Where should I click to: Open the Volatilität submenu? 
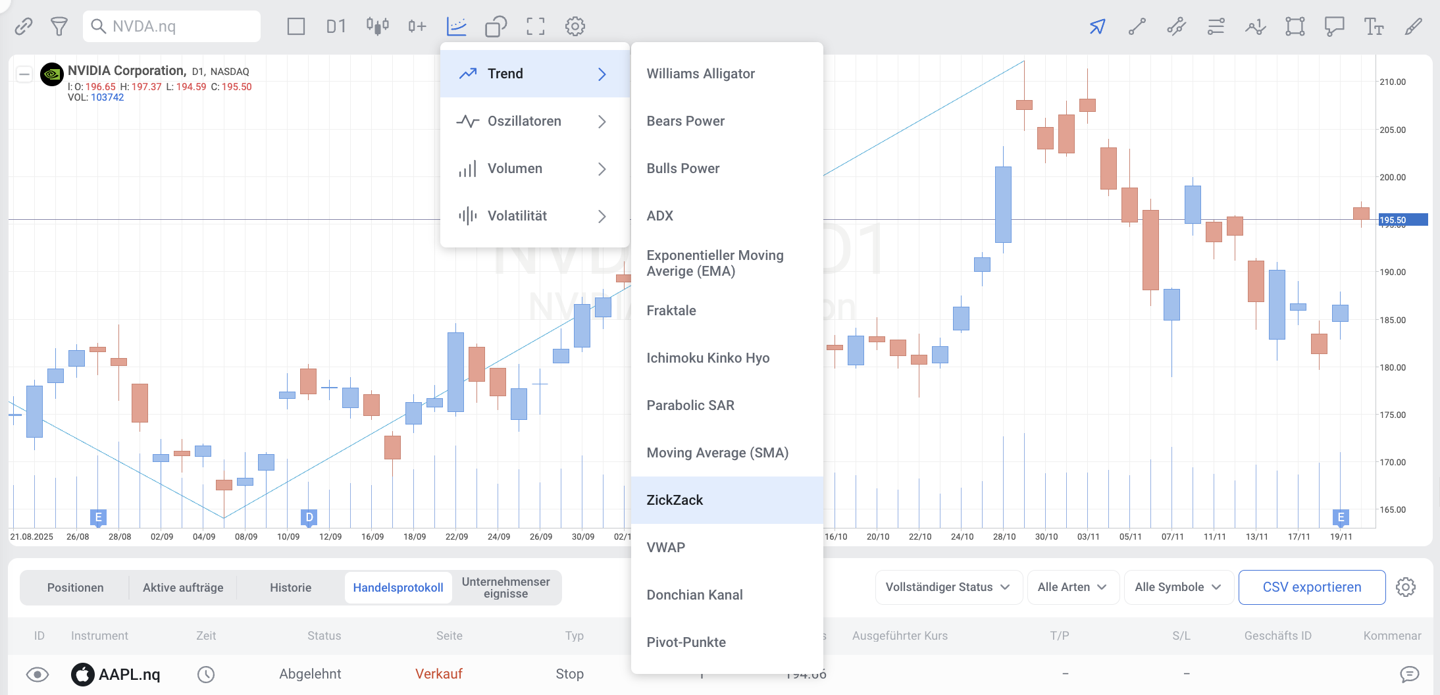pyautogui.click(x=535, y=216)
